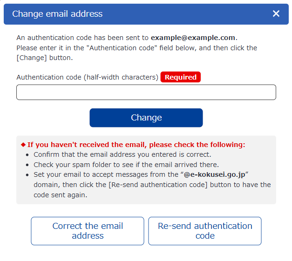Click "An authentication code has been sent" text

pyautogui.click(x=82, y=38)
